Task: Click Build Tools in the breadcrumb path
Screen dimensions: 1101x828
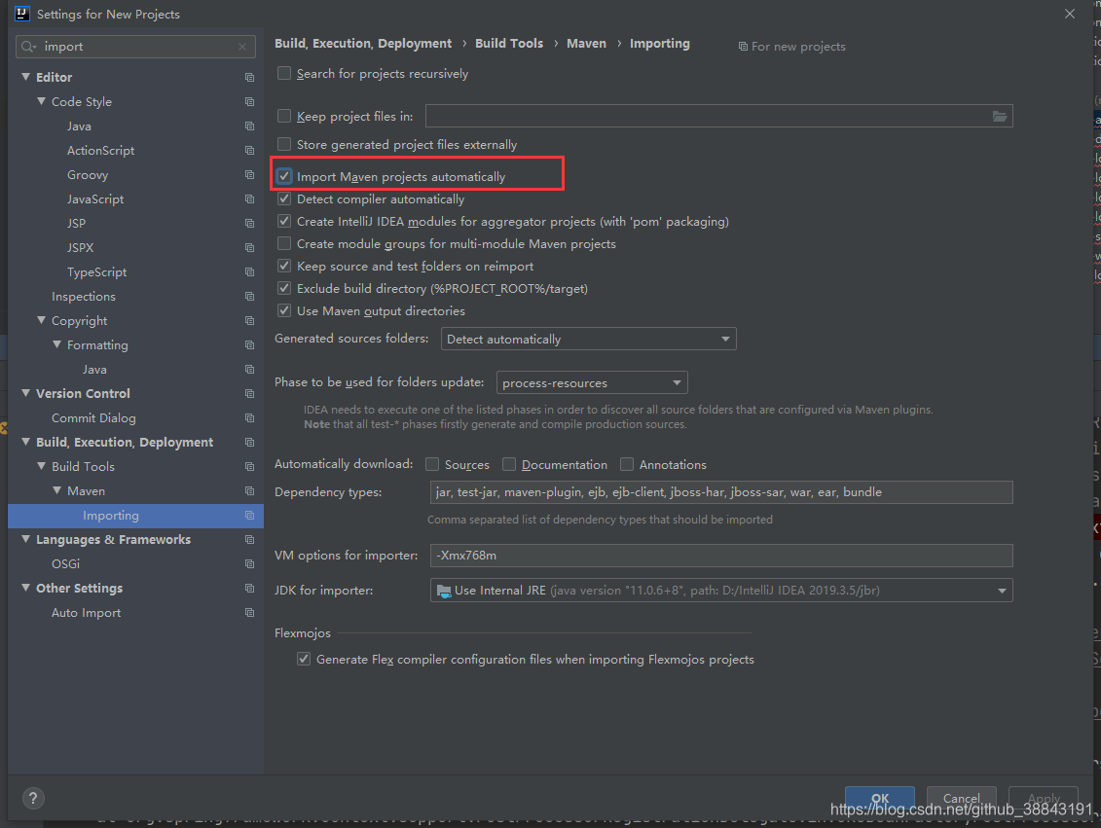Action: pos(509,44)
